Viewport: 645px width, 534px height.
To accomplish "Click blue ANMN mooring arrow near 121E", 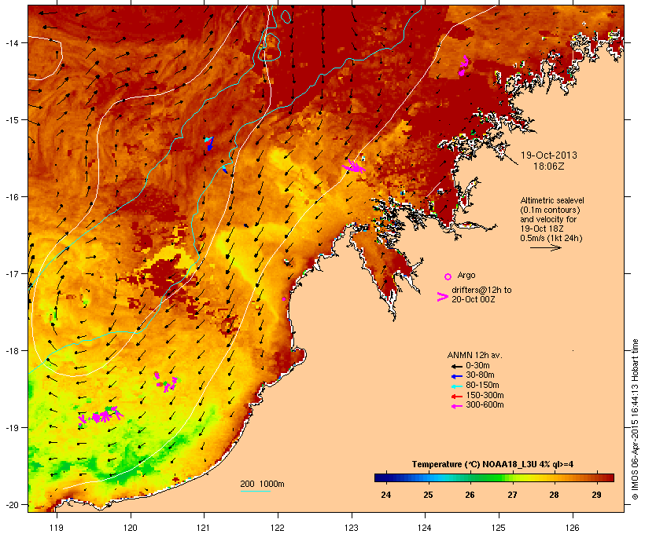I will 209,144.
